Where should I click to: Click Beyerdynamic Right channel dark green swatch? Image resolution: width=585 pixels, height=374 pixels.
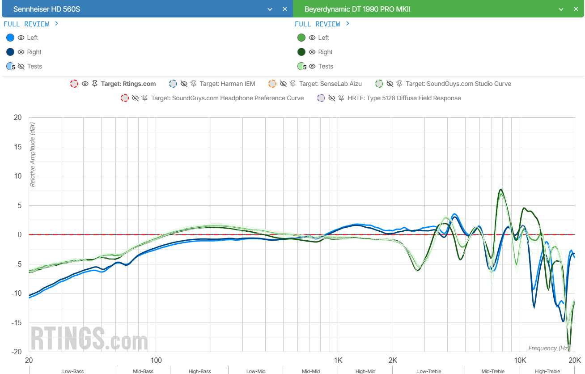pyautogui.click(x=301, y=52)
